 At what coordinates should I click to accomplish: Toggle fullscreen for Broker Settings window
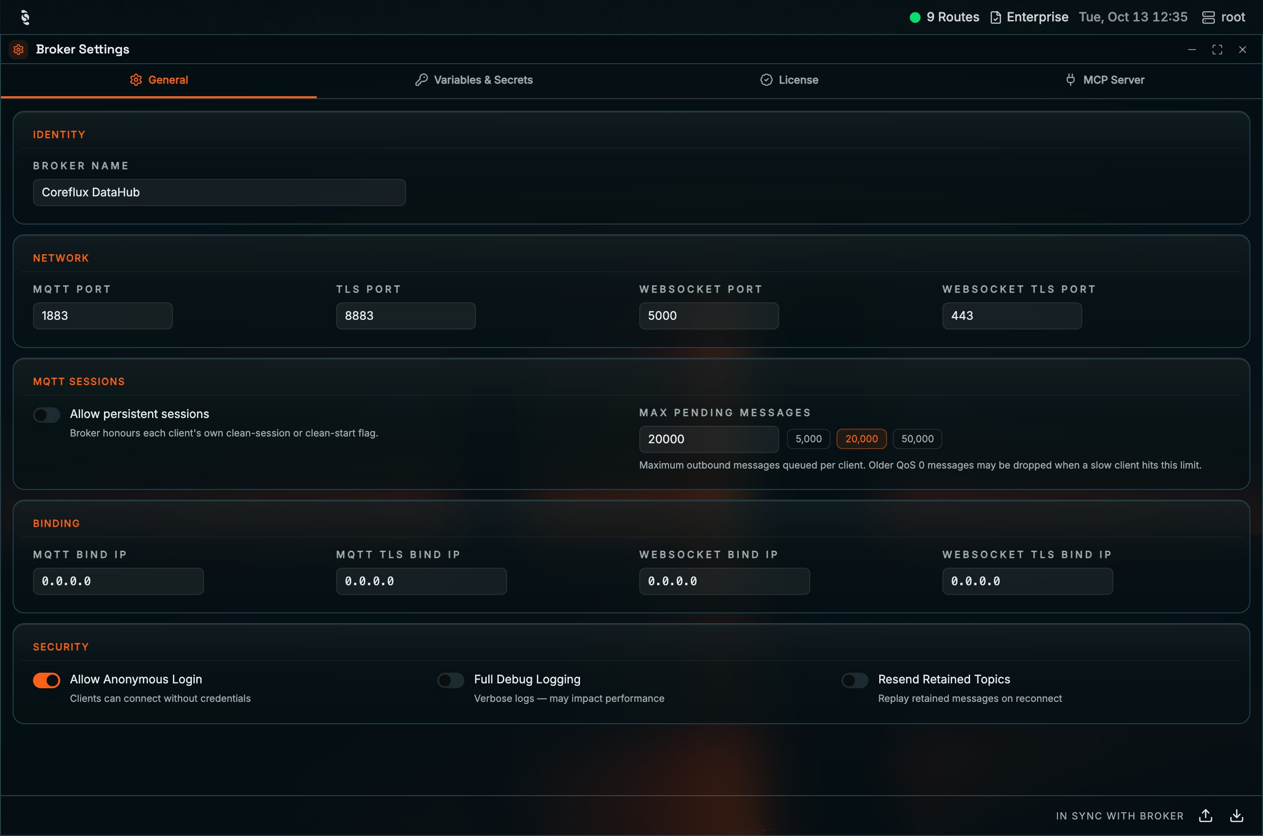coord(1217,50)
